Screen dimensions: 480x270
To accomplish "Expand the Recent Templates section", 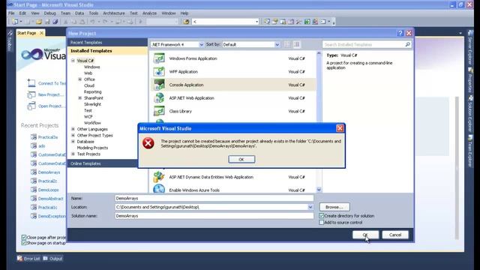I will [x=107, y=42].
